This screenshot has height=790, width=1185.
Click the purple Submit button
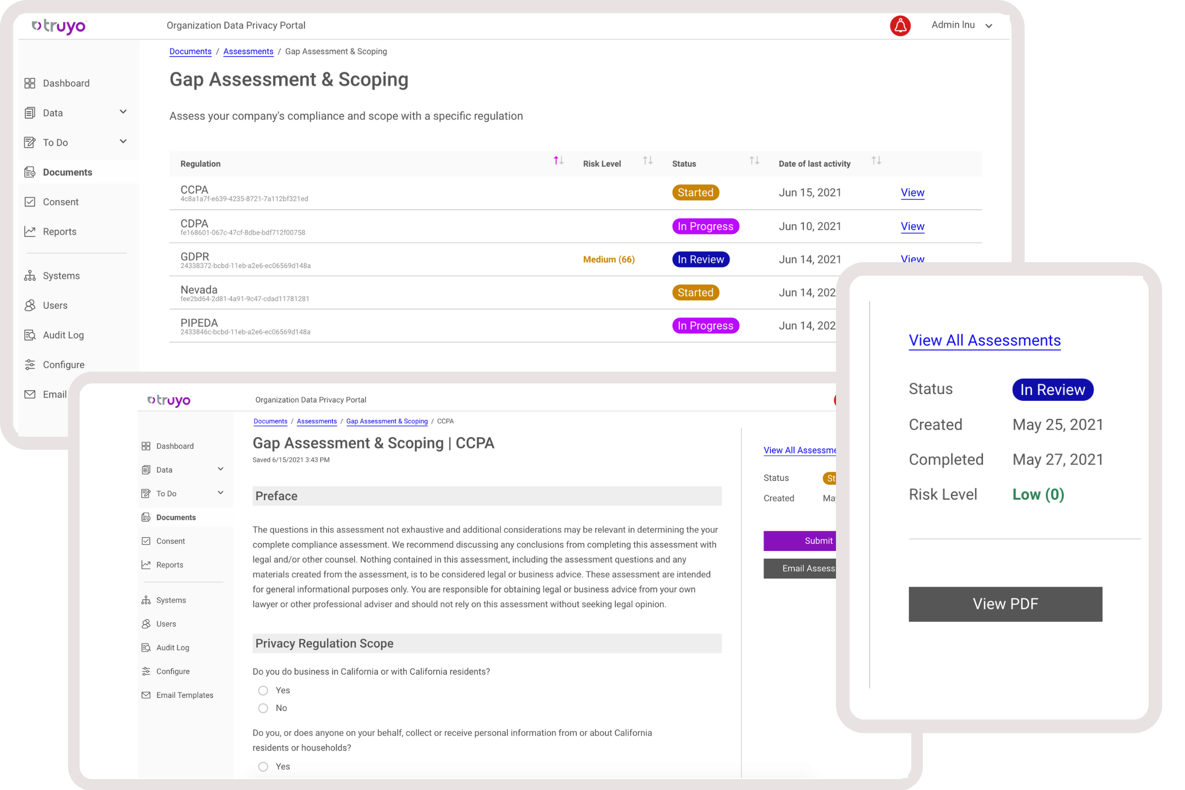tap(800, 541)
